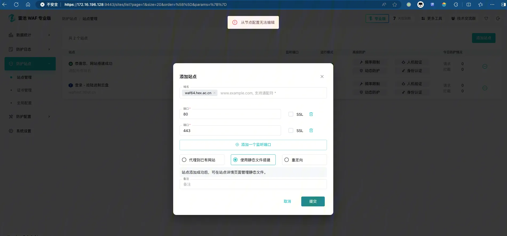Expand the 防护日志 sidebar menu

pos(29,49)
